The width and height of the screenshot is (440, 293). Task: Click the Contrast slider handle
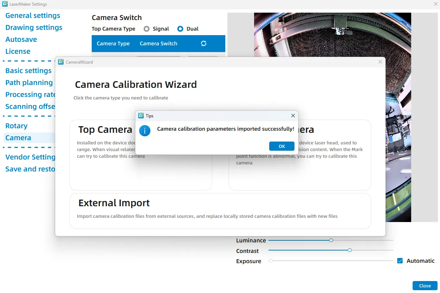(350, 250)
